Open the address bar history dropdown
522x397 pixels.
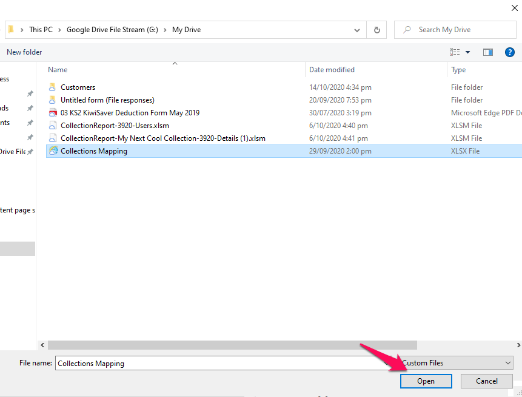(x=357, y=30)
